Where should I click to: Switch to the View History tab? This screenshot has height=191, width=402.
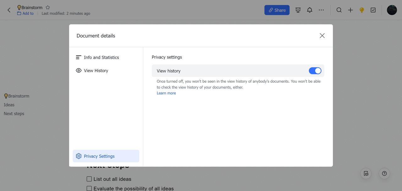coord(96,71)
